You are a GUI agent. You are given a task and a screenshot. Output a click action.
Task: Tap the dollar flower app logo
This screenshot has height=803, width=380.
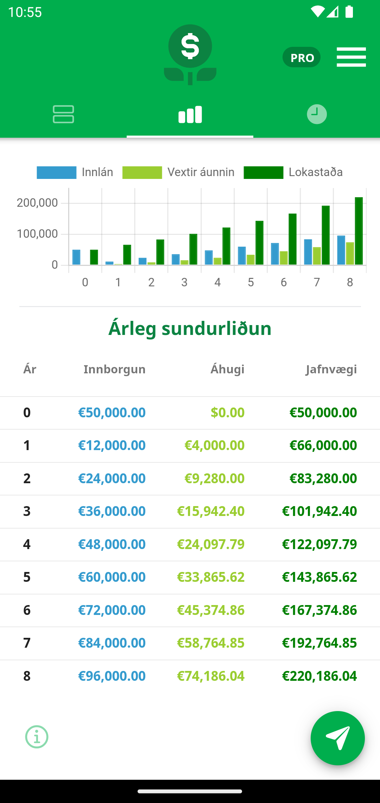pyautogui.click(x=190, y=55)
